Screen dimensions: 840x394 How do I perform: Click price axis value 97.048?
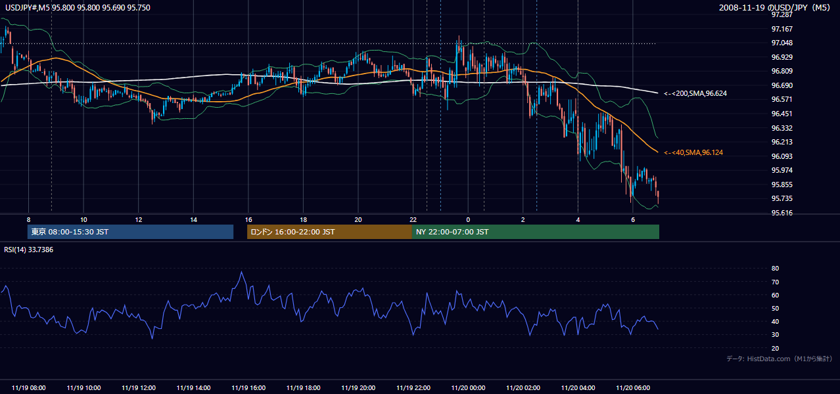(782, 43)
